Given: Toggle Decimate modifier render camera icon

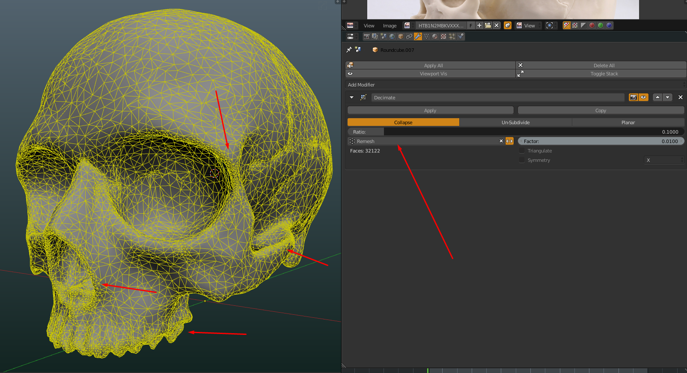Looking at the screenshot, I should [x=633, y=97].
